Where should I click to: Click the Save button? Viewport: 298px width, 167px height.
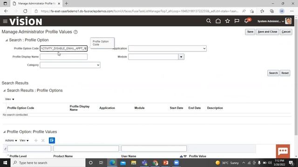pyautogui.click(x=250, y=32)
